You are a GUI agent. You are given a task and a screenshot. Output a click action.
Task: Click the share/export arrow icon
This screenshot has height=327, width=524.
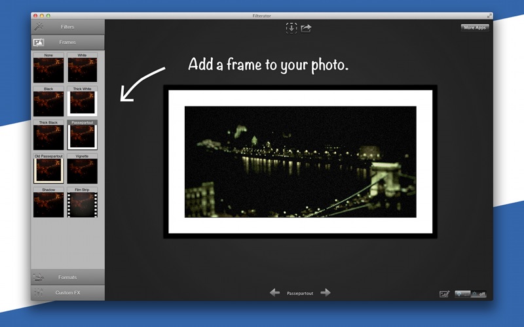point(306,28)
